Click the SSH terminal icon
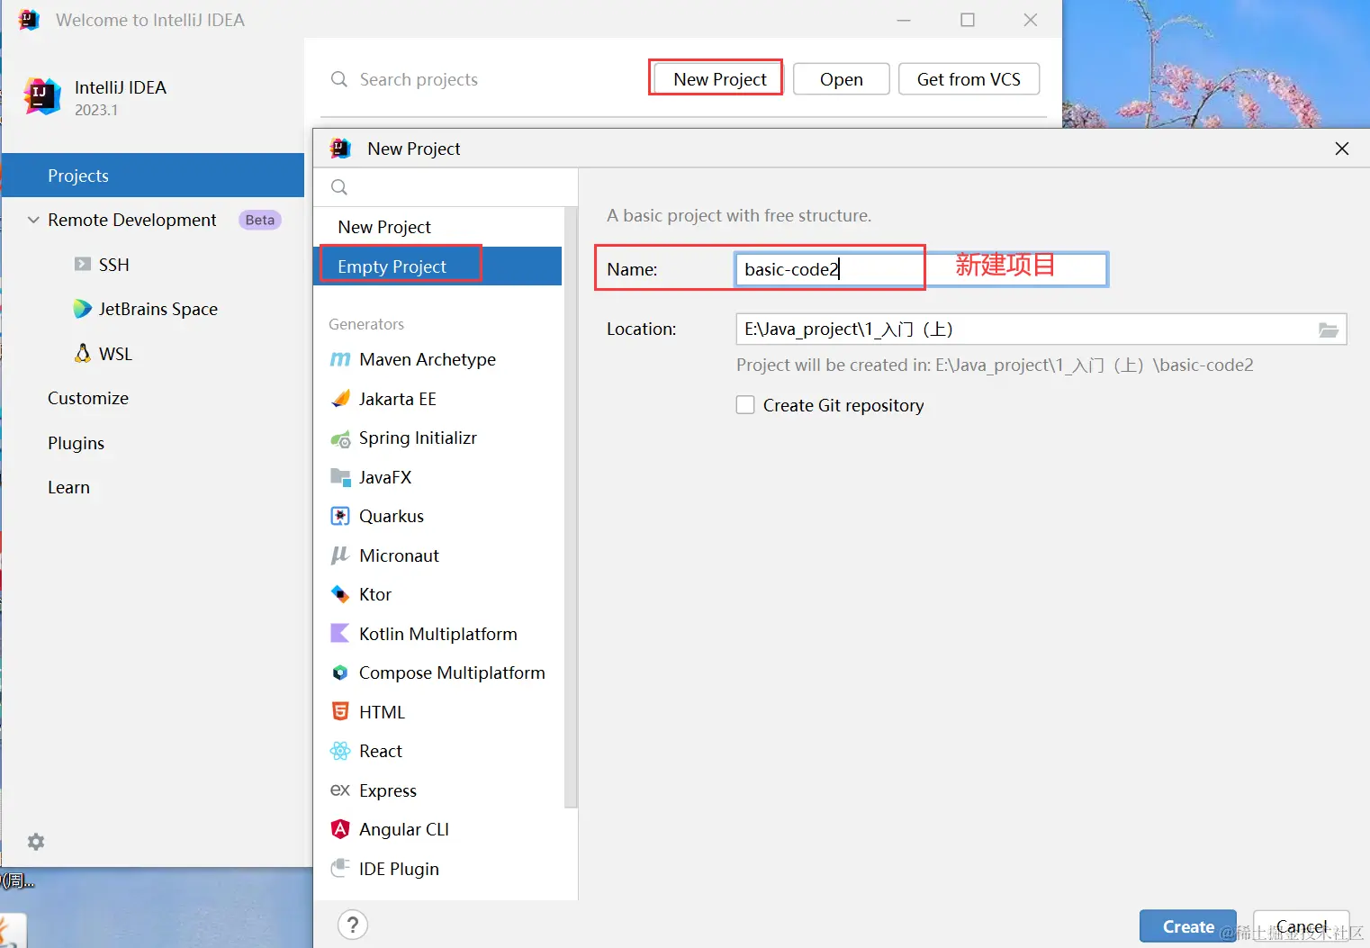The width and height of the screenshot is (1370, 948). 83,265
